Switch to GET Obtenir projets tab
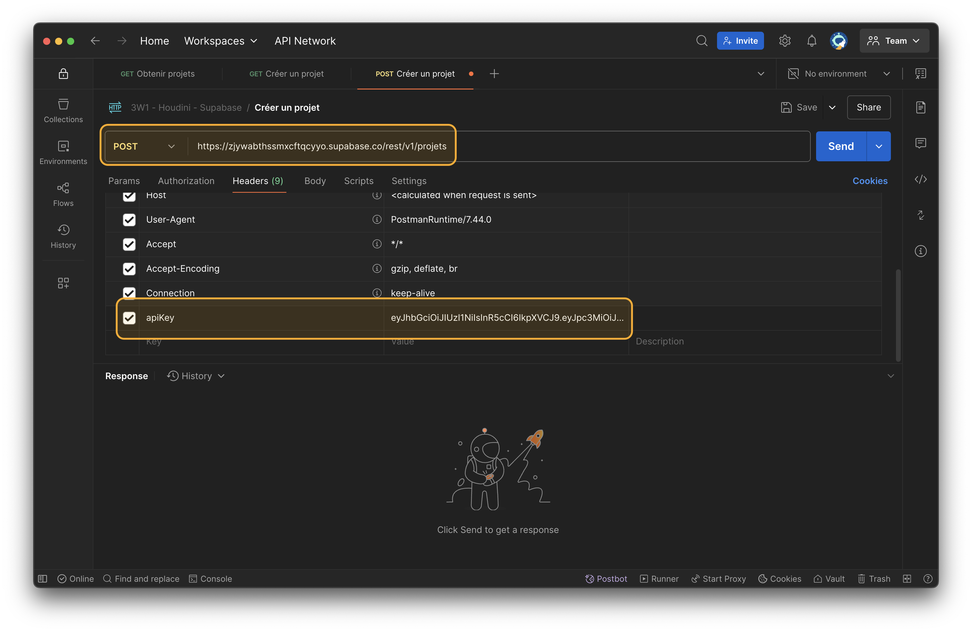The height and width of the screenshot is (632, 972). pos(158,74)
